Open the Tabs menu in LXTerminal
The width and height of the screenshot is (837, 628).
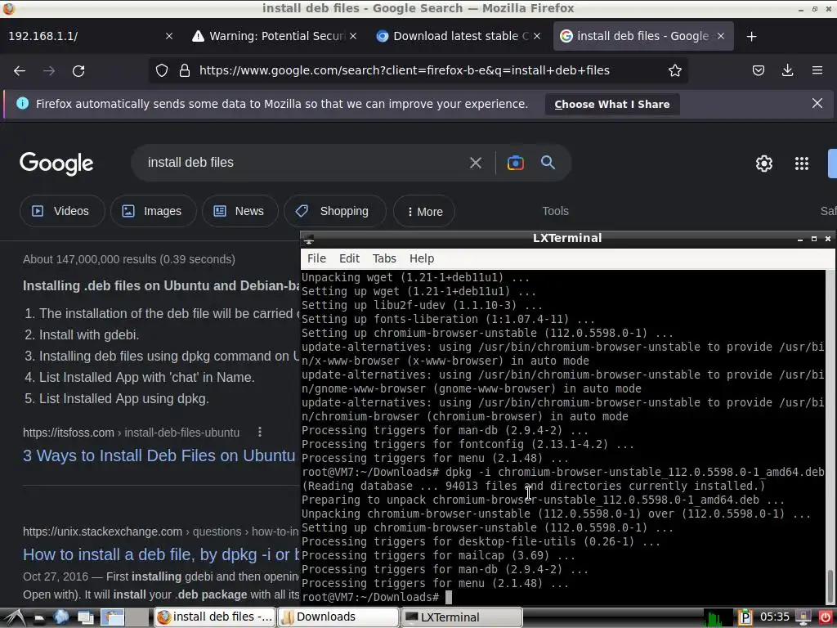point(384,258)
